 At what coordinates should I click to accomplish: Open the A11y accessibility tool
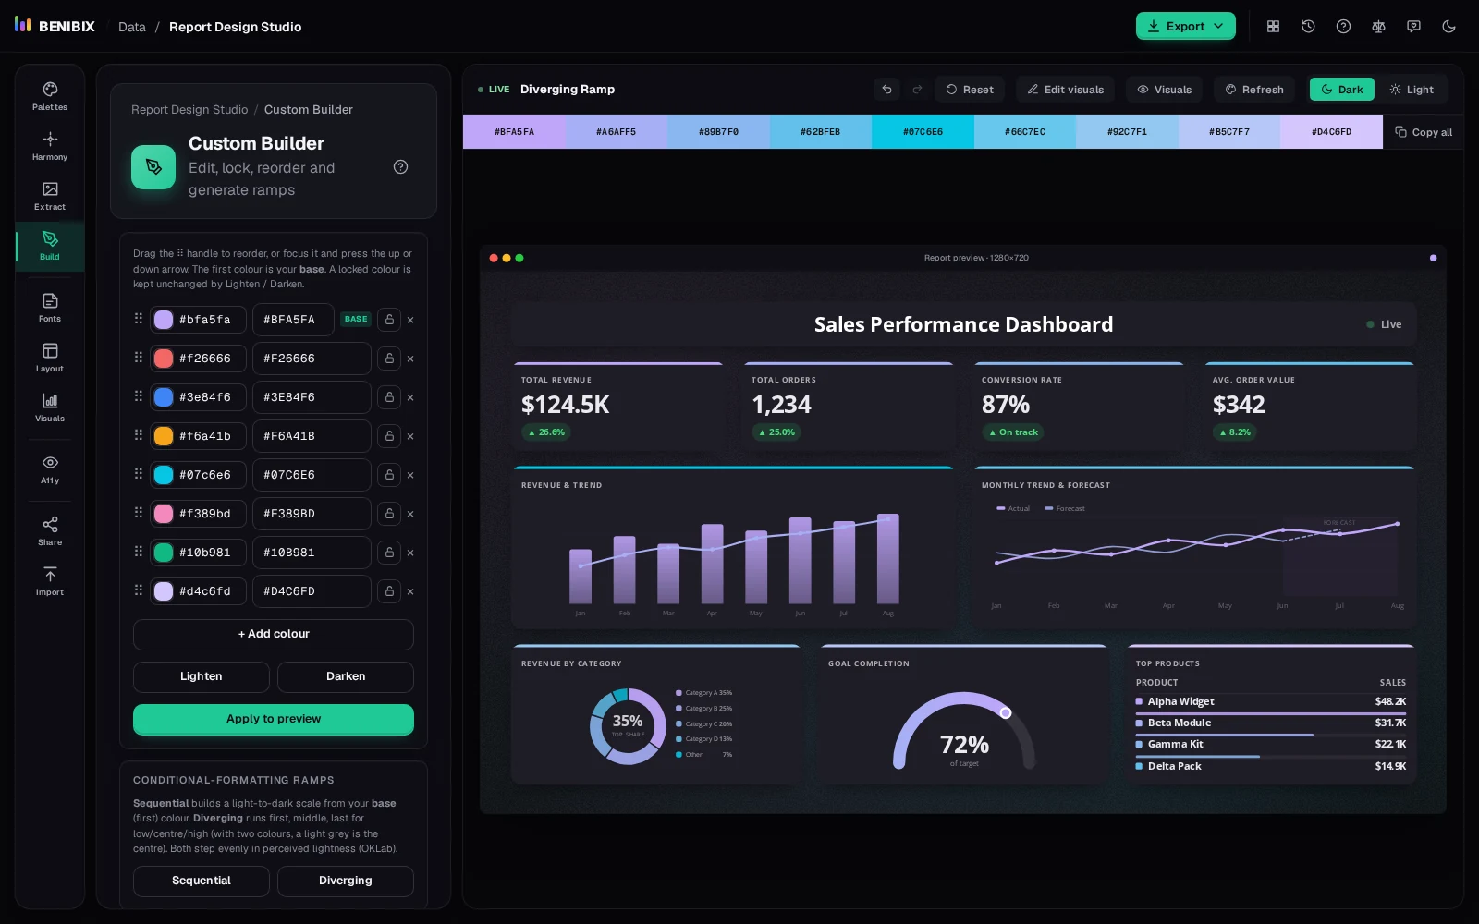coord(50,469)
